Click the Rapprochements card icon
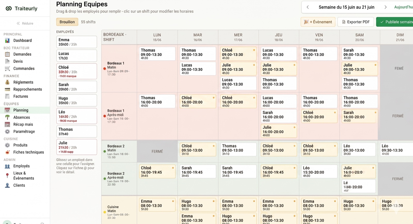The image size is (413, 224). click(7, 89)
